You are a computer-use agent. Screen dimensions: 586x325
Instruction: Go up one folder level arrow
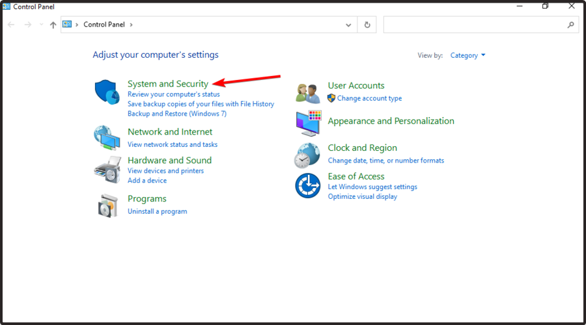pos(53,25)
